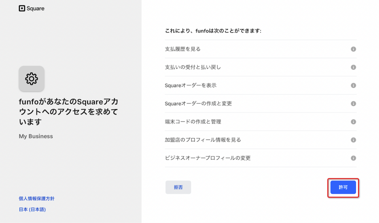Click the 加盟店のプロフィール情報を見る text
379x223 pixels.
pyautogui.click(x=203, y=140)
